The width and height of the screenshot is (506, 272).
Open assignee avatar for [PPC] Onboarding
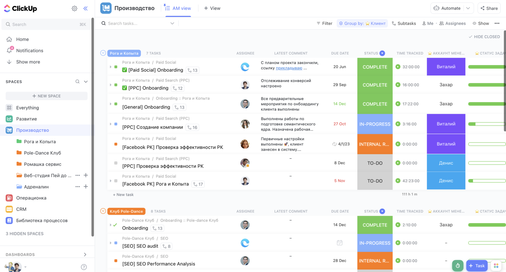pos(245,85)
